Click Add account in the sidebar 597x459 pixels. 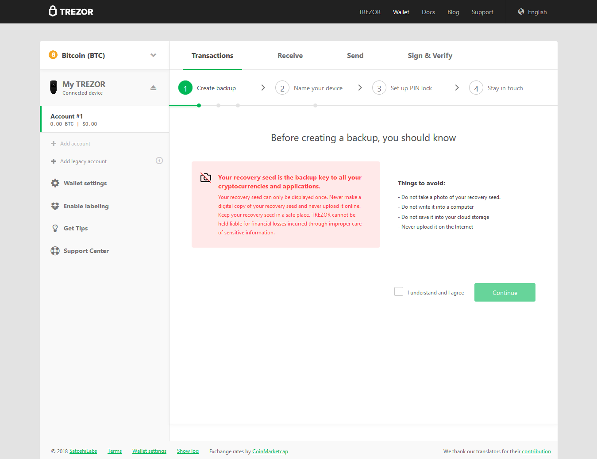click(75, 144)
